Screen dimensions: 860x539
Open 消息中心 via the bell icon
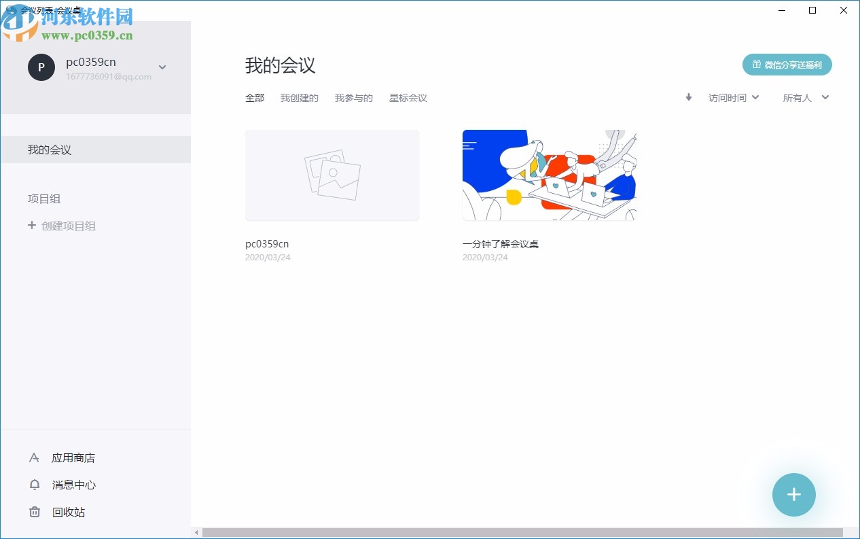[x=35, y=485]
